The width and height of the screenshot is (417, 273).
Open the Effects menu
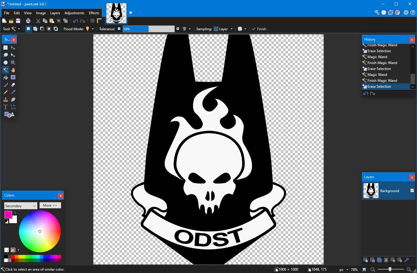(94, 13)
